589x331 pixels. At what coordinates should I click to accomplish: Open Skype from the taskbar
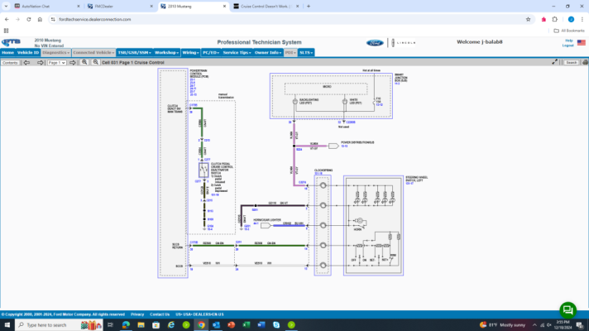(x=276, y=324)
